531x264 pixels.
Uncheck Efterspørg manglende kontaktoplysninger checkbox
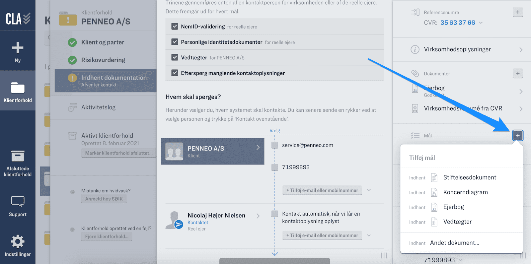click(175, 73)
